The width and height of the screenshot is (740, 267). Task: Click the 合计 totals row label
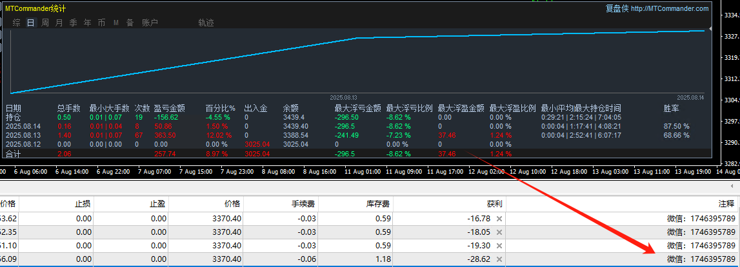click(13, 154)
